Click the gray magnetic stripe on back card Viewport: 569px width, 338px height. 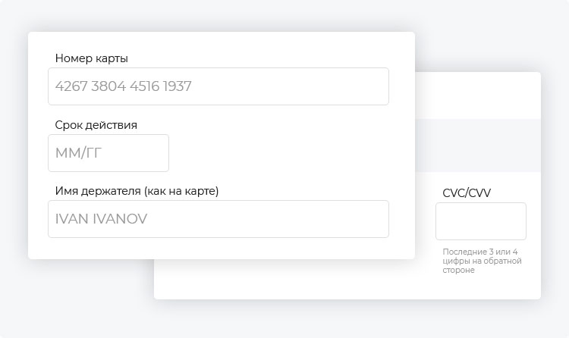click(x=478, y=146)
